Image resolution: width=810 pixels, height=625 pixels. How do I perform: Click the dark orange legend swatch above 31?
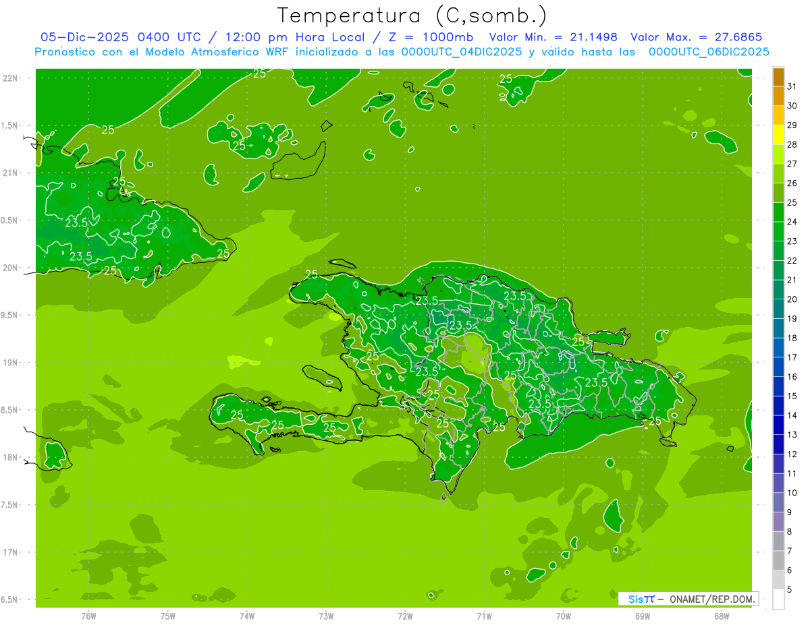click(778, 77)
